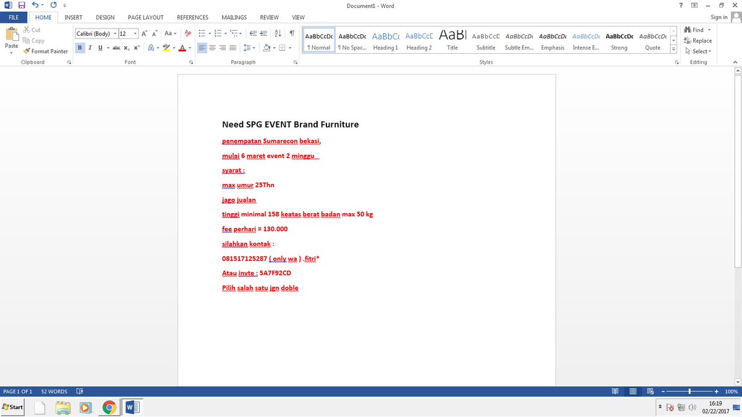This screenshot has height=417, width=742.
Task: Expand the line spacing options
Action: click(249, 48)
